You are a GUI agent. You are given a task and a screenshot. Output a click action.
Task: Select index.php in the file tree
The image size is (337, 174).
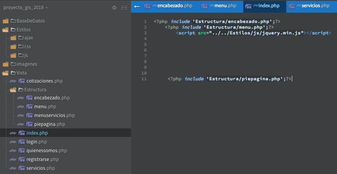coord(37,133)
